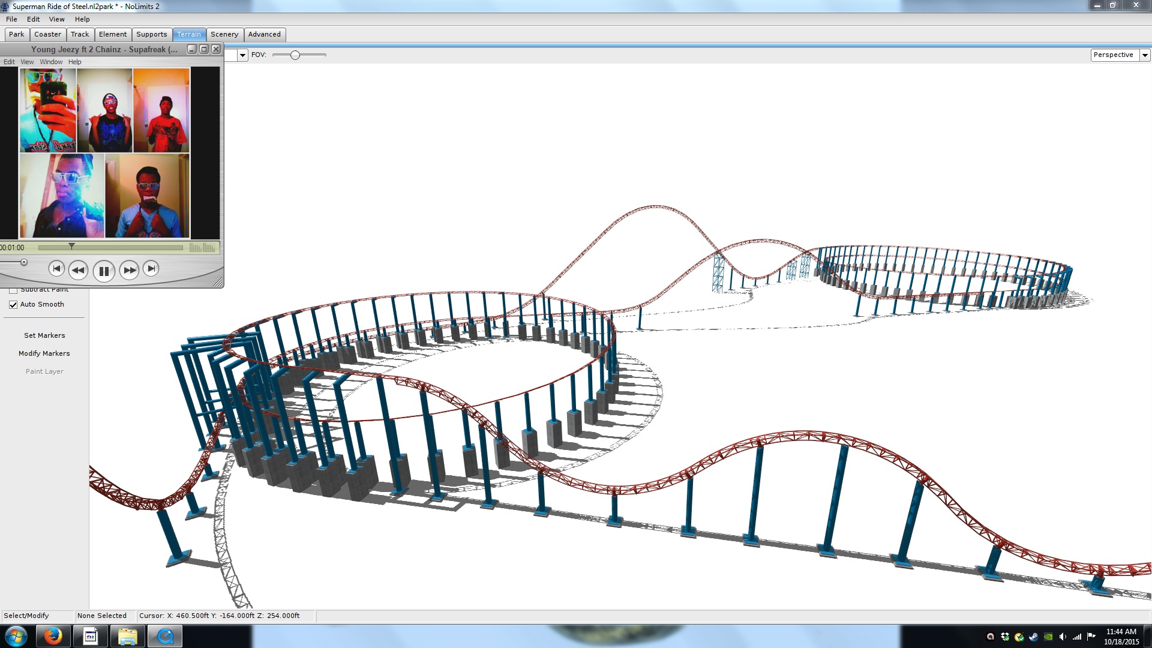Open the QuickTime Player taskbar icon
This screenshot has height=648, width=1152.
click(x=164, y=636)
